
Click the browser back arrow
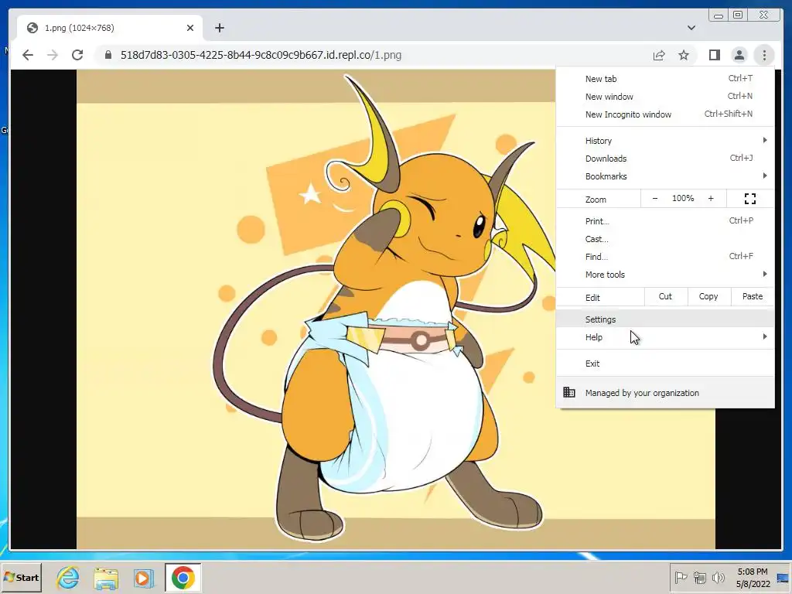[x=28, y=55]
